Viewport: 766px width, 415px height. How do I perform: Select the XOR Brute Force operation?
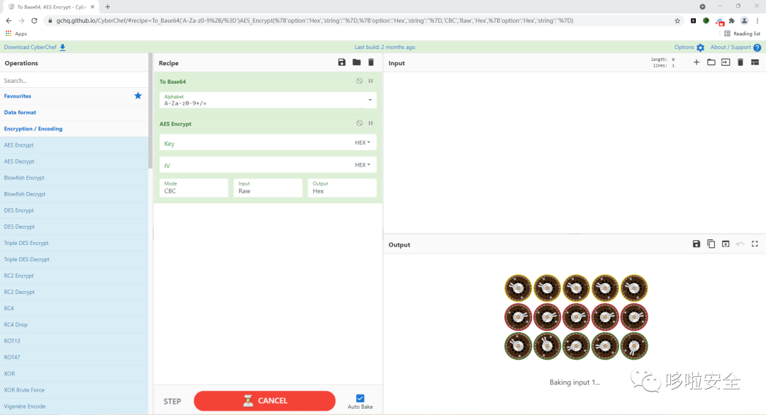[x=74, y=390]
